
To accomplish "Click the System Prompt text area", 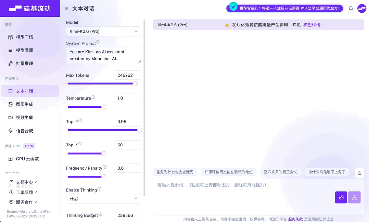I will [x=103, y=55].
